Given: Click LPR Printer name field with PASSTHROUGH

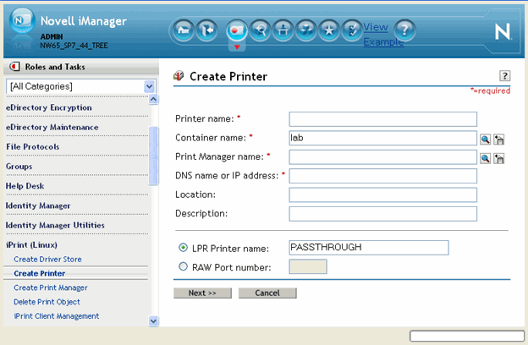Looking at the screenshot, I should [369, 248].
